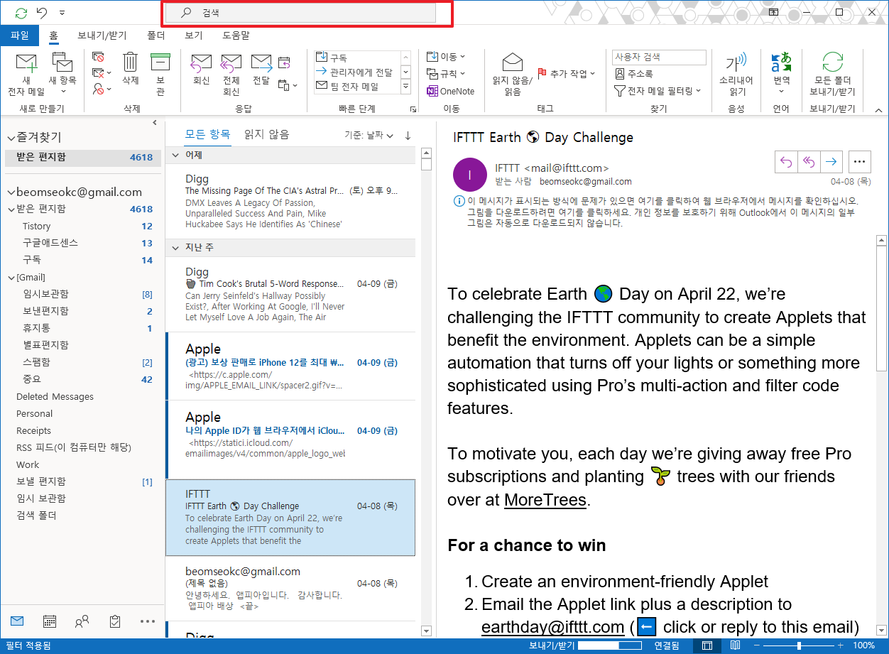Open the 기준: 날짜 sort dropdown

point(369,135)
